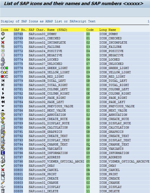Select the Long Name column header
The width and height of the screenshot is (150, 193).
[x=107, y=30]
